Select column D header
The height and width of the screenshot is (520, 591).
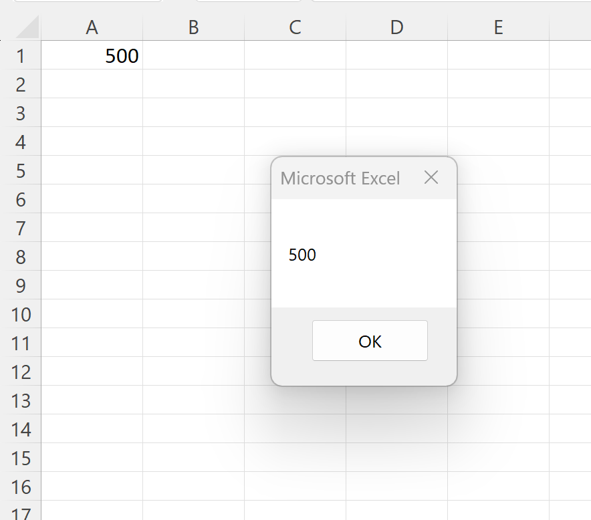pos(396,27)
